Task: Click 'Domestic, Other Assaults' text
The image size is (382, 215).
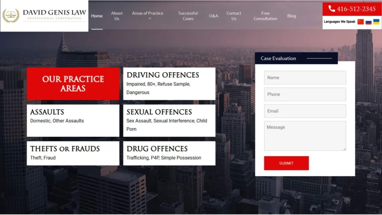Action: pos(57,120)
